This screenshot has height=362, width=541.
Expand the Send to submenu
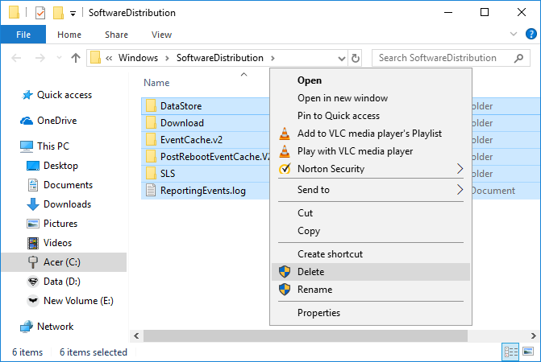tap(460, 190)
